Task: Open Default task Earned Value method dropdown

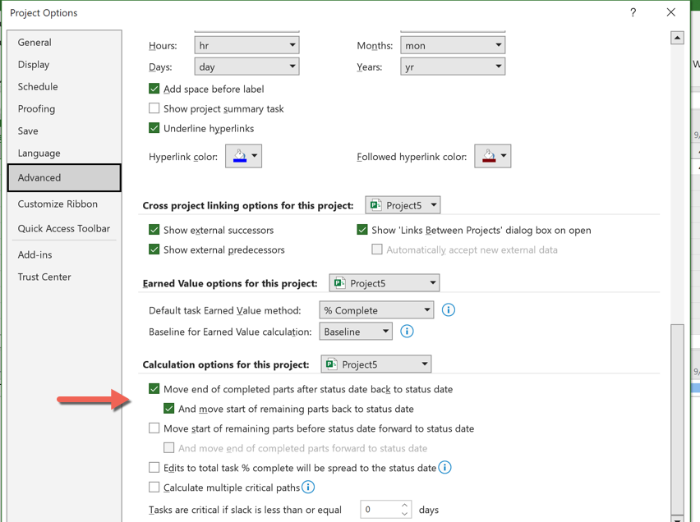Action: [x=376, y=310]
